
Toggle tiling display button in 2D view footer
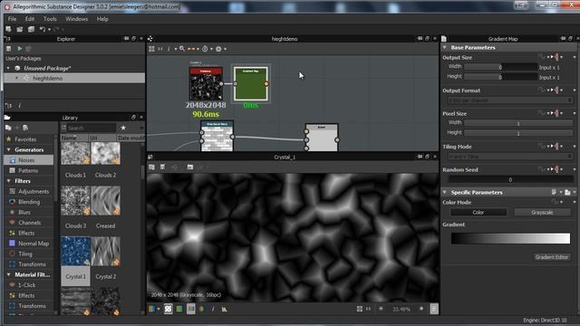pos(168,309)
